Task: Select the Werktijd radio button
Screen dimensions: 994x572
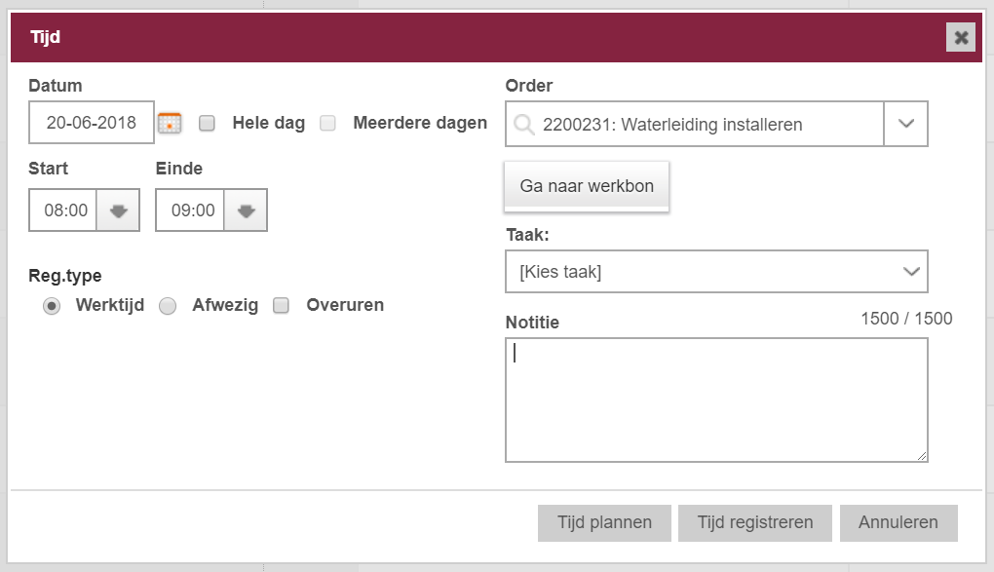Action: tap(52, 306)
